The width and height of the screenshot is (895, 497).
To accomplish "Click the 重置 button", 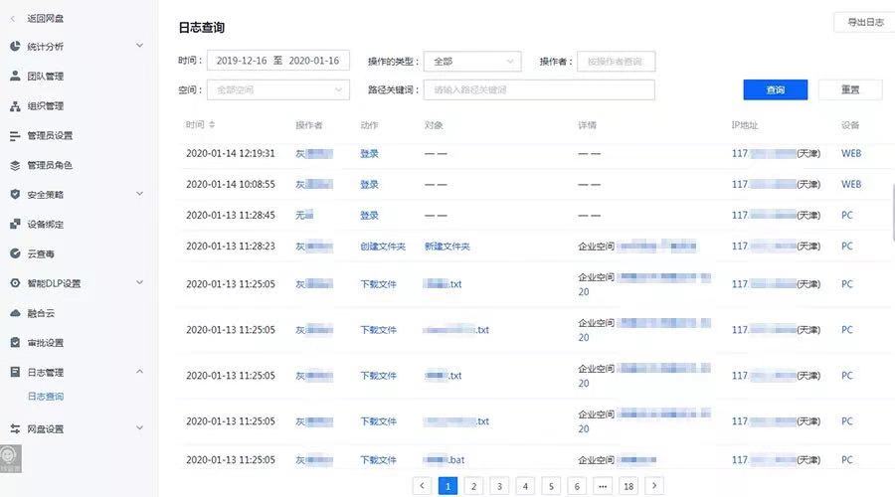I will coord(849,90).
